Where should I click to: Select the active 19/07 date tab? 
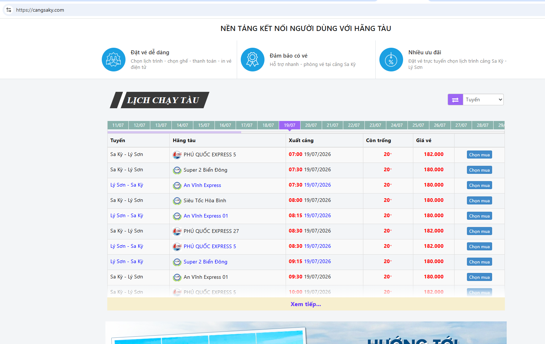tap(290, 125)
